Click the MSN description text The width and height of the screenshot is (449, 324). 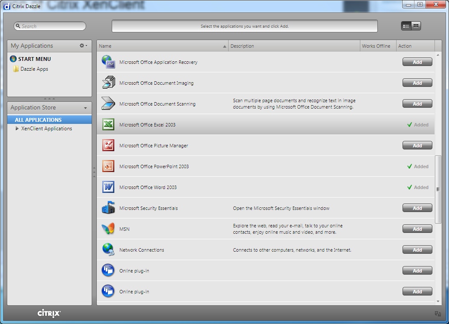(x=288, y=229)
